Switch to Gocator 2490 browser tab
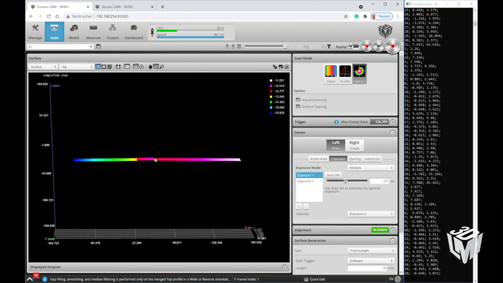Screen dimensions: 503x283 123,7
